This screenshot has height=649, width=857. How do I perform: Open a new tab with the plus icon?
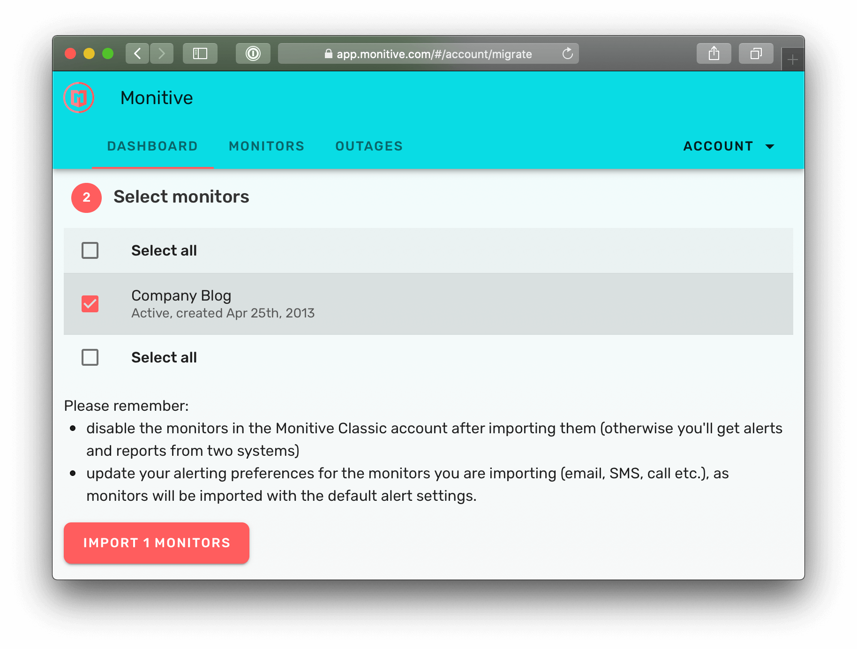tap(792, 60)
